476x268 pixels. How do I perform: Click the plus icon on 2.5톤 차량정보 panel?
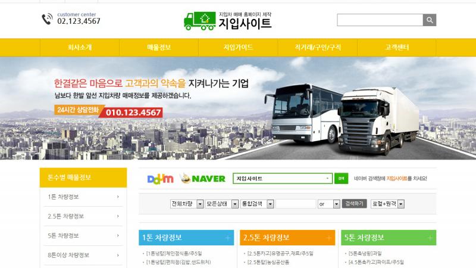click(329, 238)
